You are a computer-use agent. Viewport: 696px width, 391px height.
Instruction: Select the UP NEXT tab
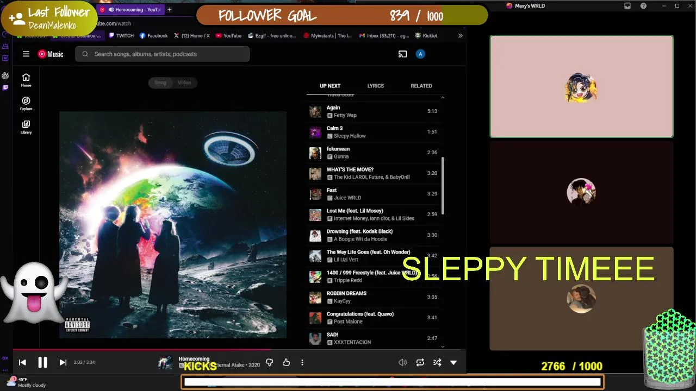[330, 86]
